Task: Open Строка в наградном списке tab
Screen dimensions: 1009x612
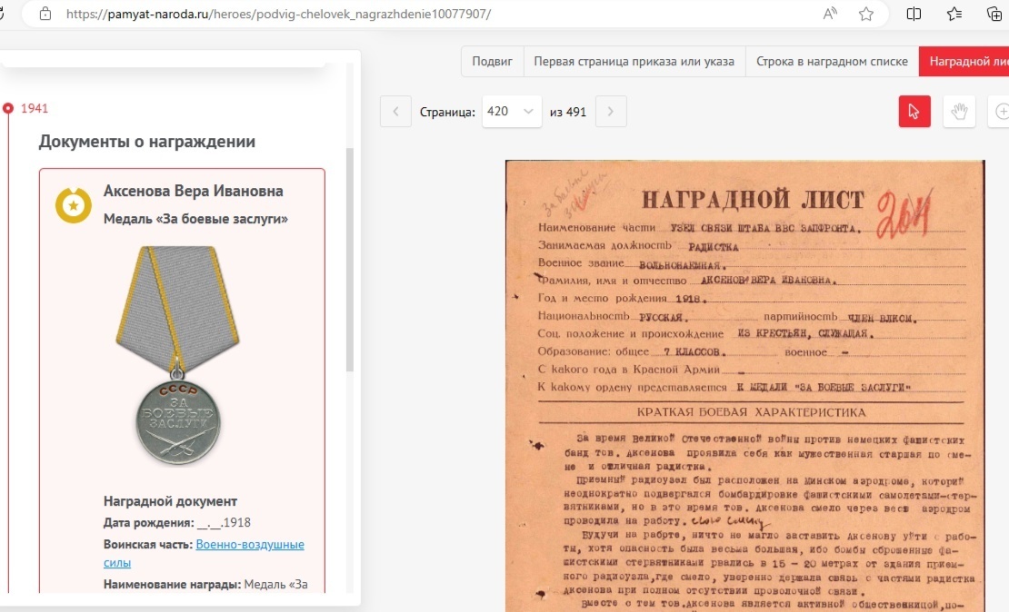Action: [x=832, y=62]
